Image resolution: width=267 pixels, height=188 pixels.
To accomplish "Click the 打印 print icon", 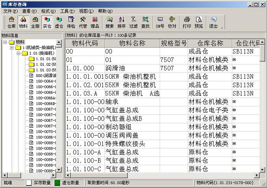I will point(186,22).
